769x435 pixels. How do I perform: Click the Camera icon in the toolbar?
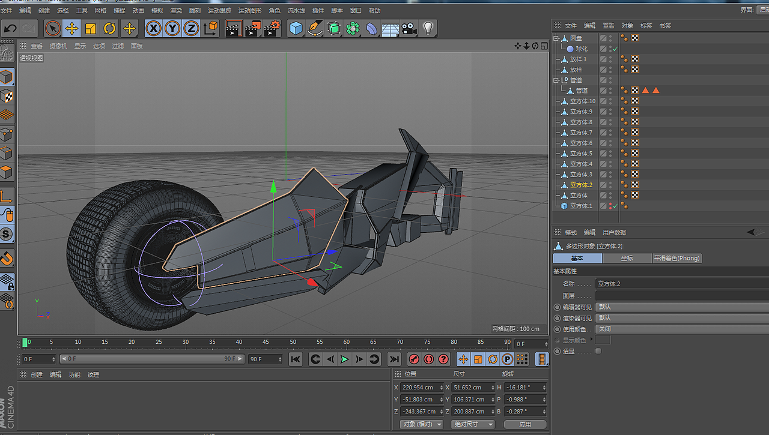(408, 28)
